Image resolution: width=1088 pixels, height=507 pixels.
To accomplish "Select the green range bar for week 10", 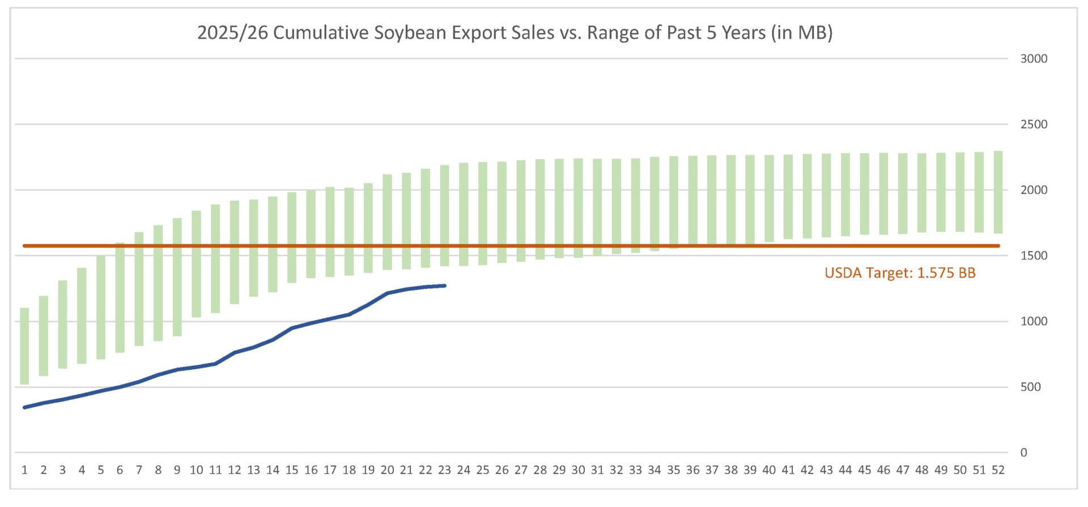I will (196, 264).
